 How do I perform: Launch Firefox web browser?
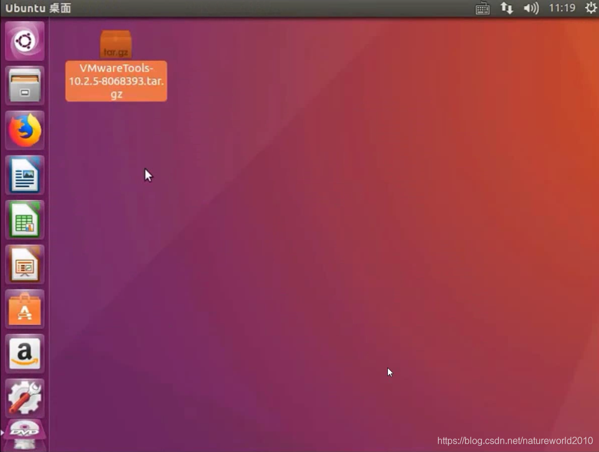click(25, 130)
